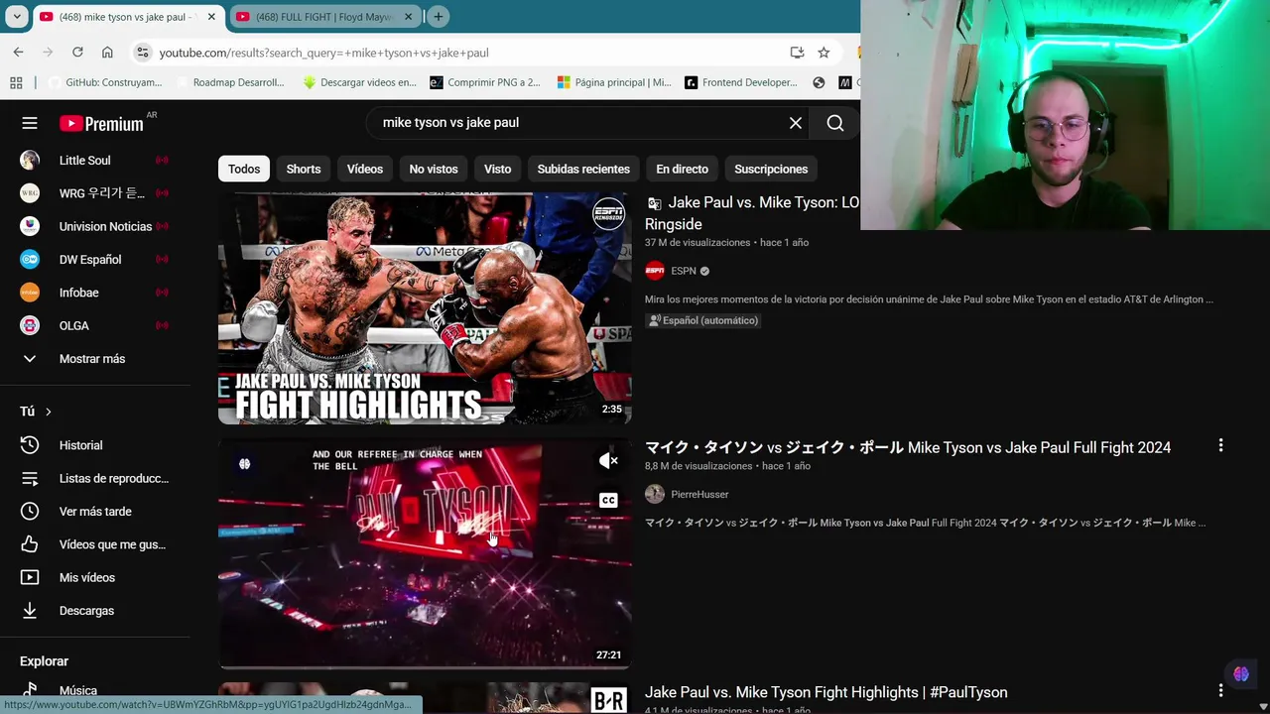Open a new browser tab with plus
The width and height of the screenshot is (1270, 714).
click(x=438, y=16)
